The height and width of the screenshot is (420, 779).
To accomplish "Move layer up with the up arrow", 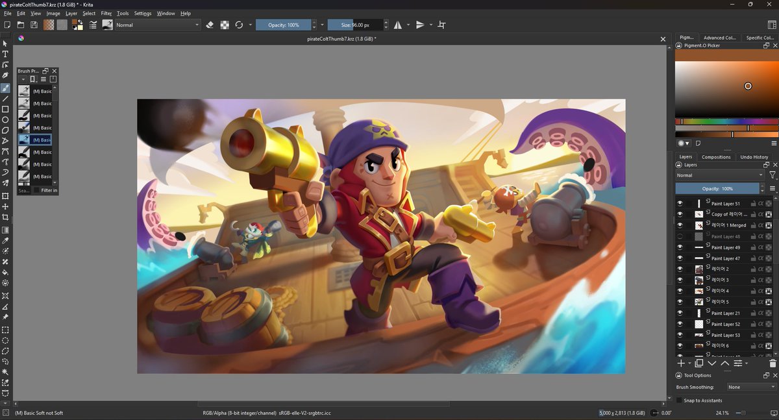I will [x=725, y=364].
